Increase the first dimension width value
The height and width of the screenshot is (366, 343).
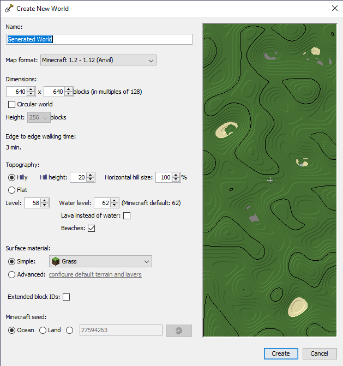[31, 89]
